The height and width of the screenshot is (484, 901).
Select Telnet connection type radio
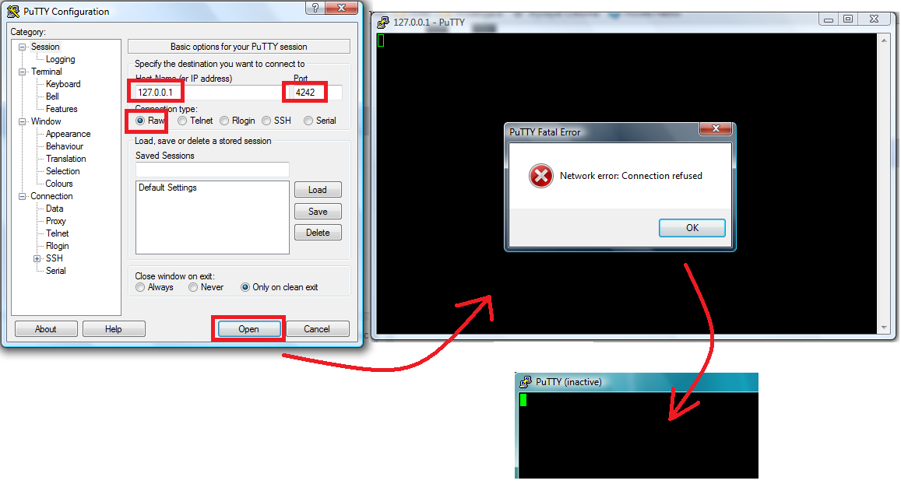click(182, 121)
